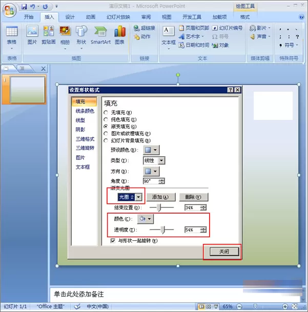Viewport: 308px width, 312px height.
Task: Open gradient direction (方向) dropdown
Action: [x=151, y=171]
